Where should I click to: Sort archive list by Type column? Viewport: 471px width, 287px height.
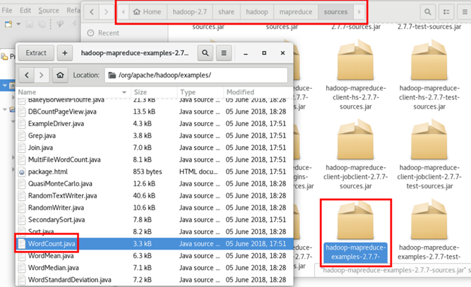coord(201,92)
